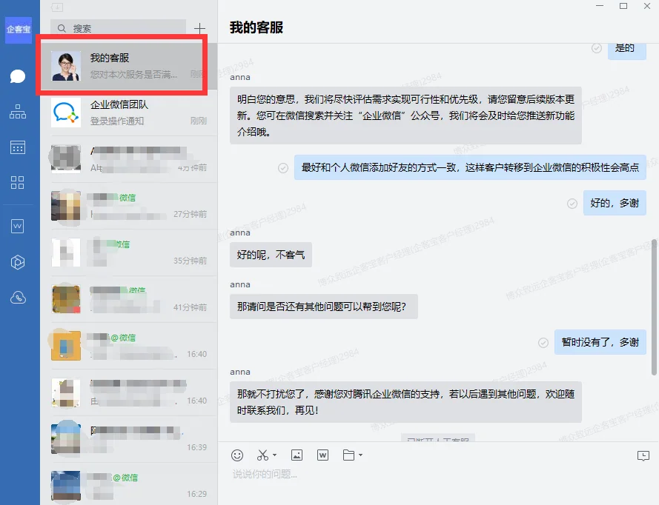Viewport: 659px width, 505px height.
Task: Click the chat area vertical scrollbar
Action: click(654, 307)
